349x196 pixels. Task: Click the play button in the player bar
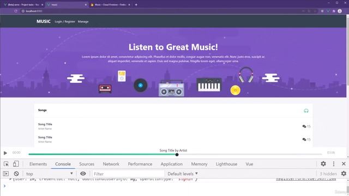pyautogui.click(x=5, y=153)
